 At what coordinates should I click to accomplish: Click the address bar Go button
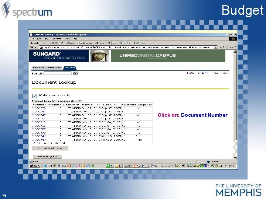222,47
